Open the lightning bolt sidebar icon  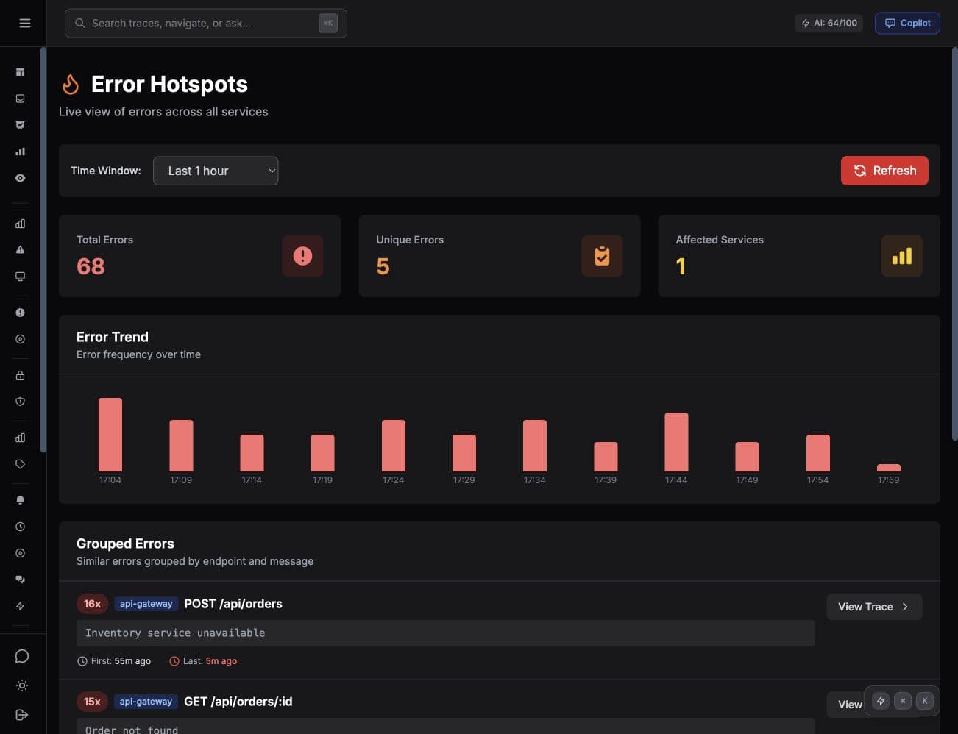point(20,606)
